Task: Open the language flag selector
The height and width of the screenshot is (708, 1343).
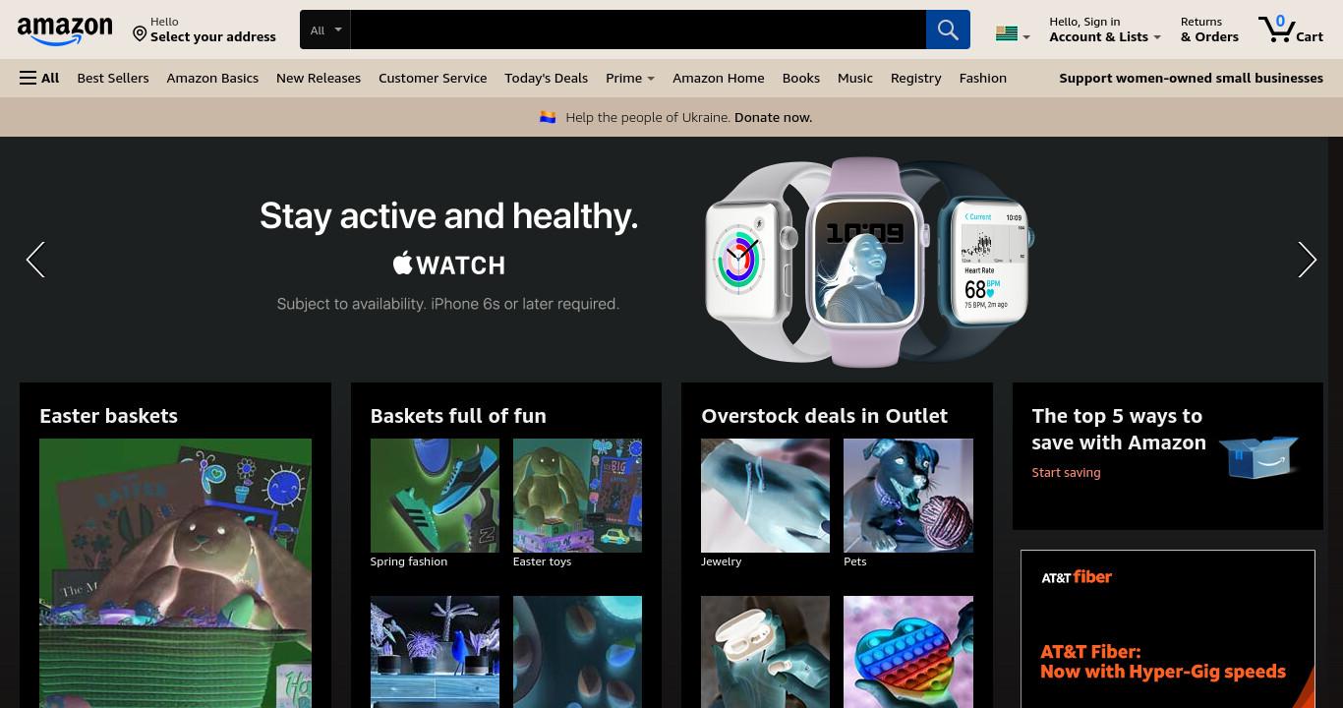Action: click(x=1012, y=34)
